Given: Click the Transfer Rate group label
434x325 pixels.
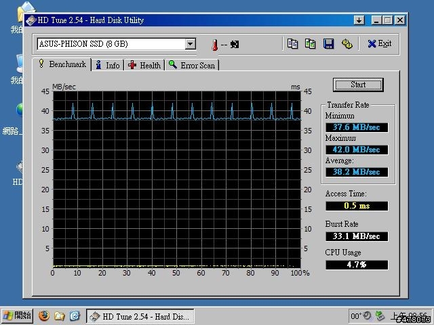Looking at the screenshot, I should point(348,105).
